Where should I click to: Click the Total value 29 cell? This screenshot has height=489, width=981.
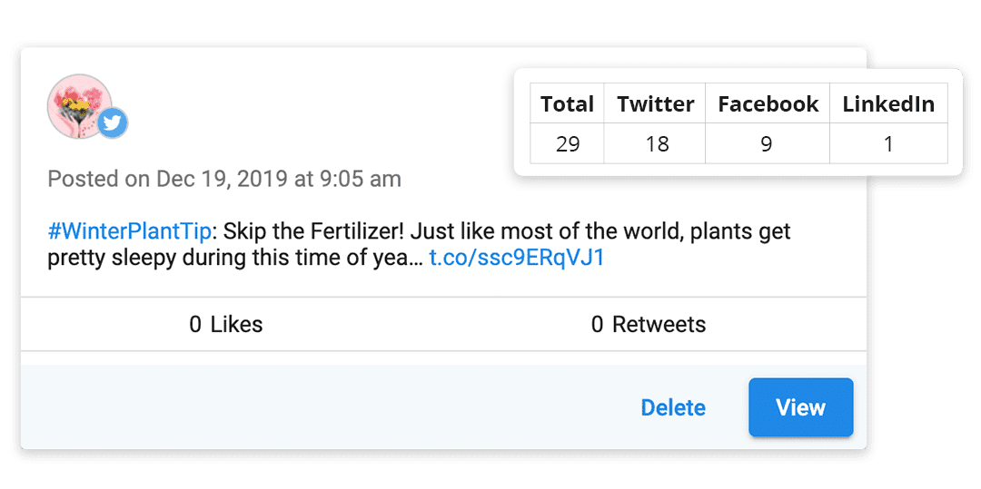point(567,143)
